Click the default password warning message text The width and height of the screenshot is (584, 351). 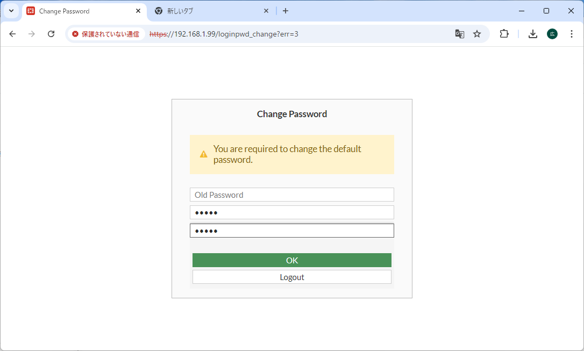click(287, 154)
